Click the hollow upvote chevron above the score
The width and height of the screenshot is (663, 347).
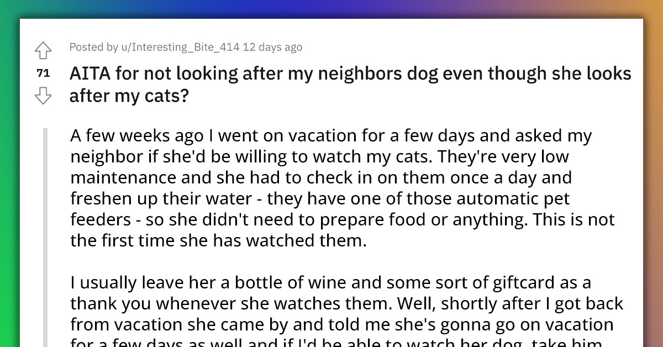[43, 50]
